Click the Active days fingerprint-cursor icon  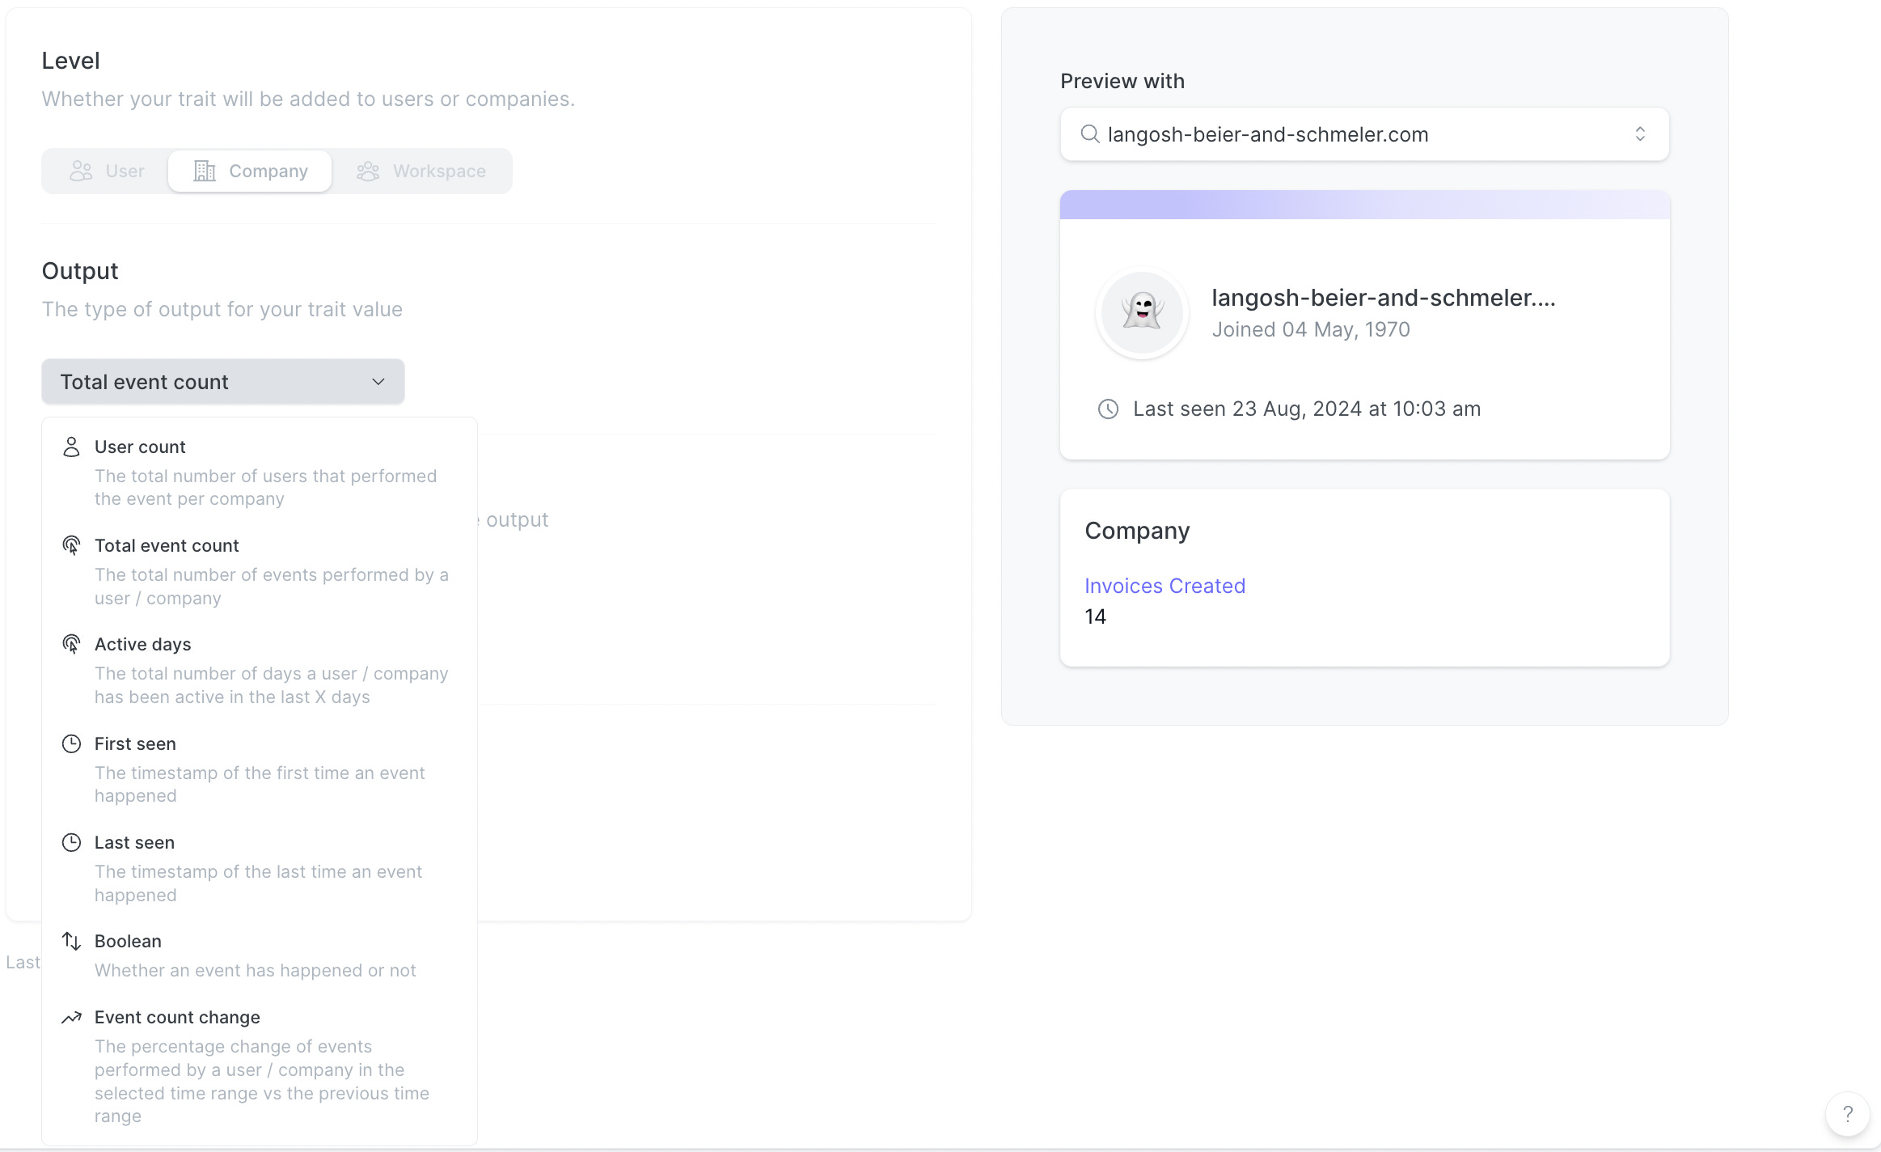(71, 645)
